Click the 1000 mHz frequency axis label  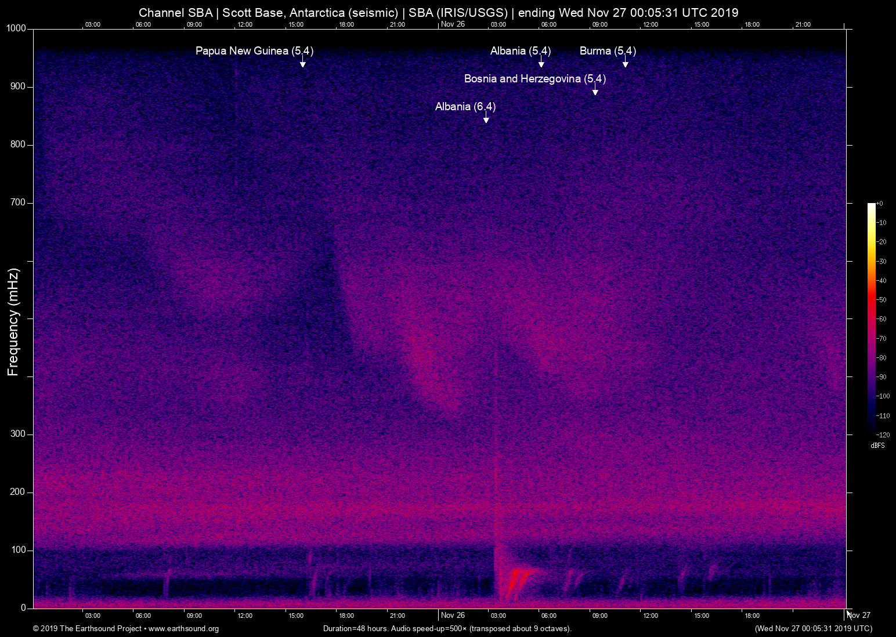(16, 28)
